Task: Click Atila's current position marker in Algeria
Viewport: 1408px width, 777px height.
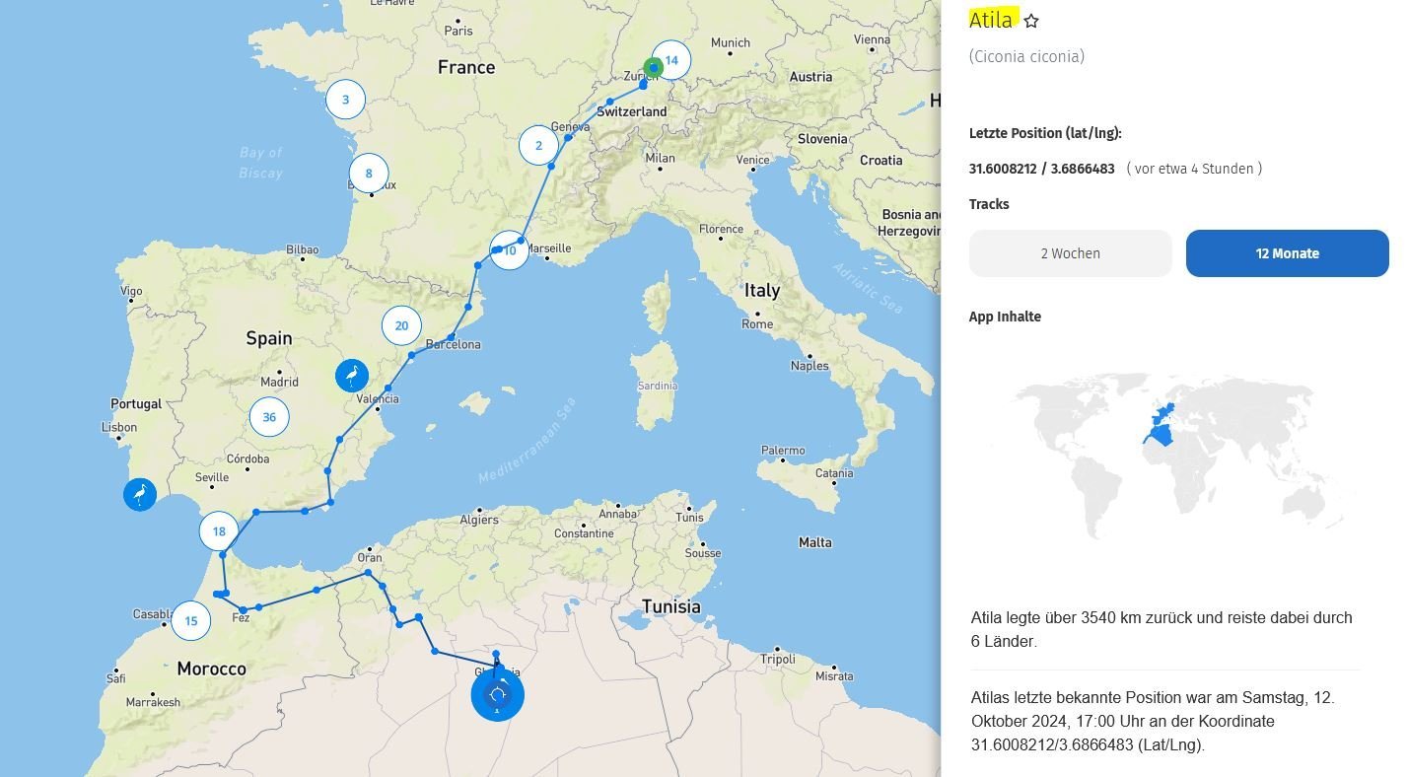Action: [x=497, y=694]
